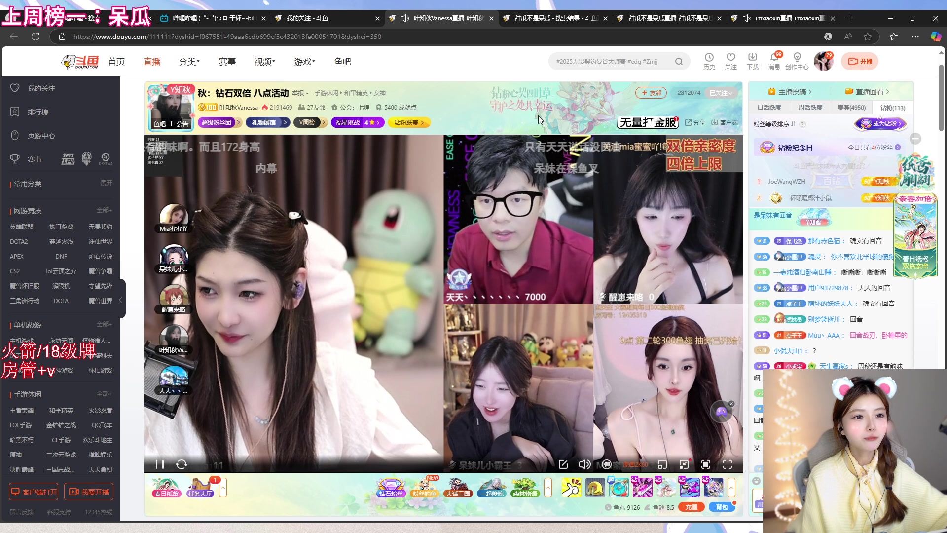Image resolution: width=947 pixels, height=533 pixels.
Task: Open 一起修炼 game icon
Action: (x=492, y=487)
